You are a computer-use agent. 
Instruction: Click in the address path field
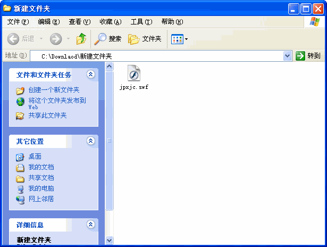(157, 56)
